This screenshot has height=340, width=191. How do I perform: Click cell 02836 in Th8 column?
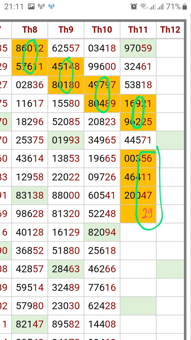[x=30, y=85]
